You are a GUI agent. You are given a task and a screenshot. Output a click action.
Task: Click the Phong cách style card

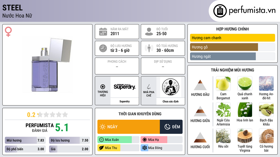[x=117, y=66]
